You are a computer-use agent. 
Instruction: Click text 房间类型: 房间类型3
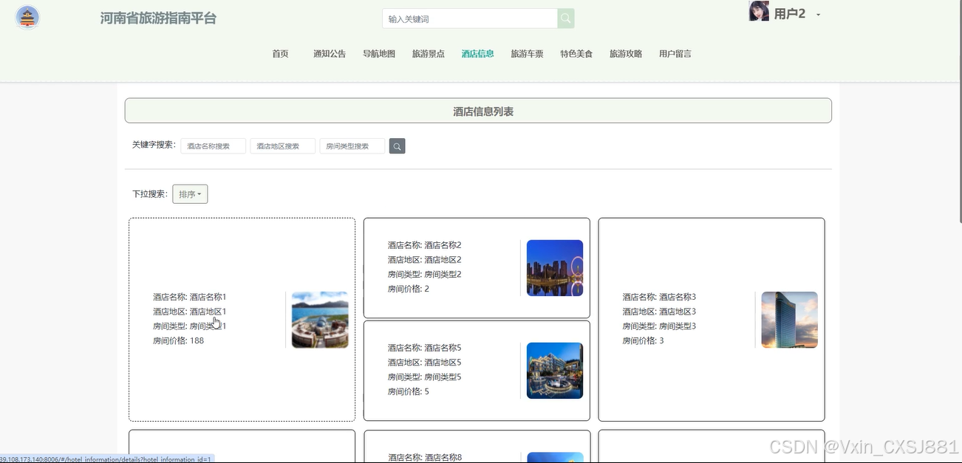coord(660,326)
